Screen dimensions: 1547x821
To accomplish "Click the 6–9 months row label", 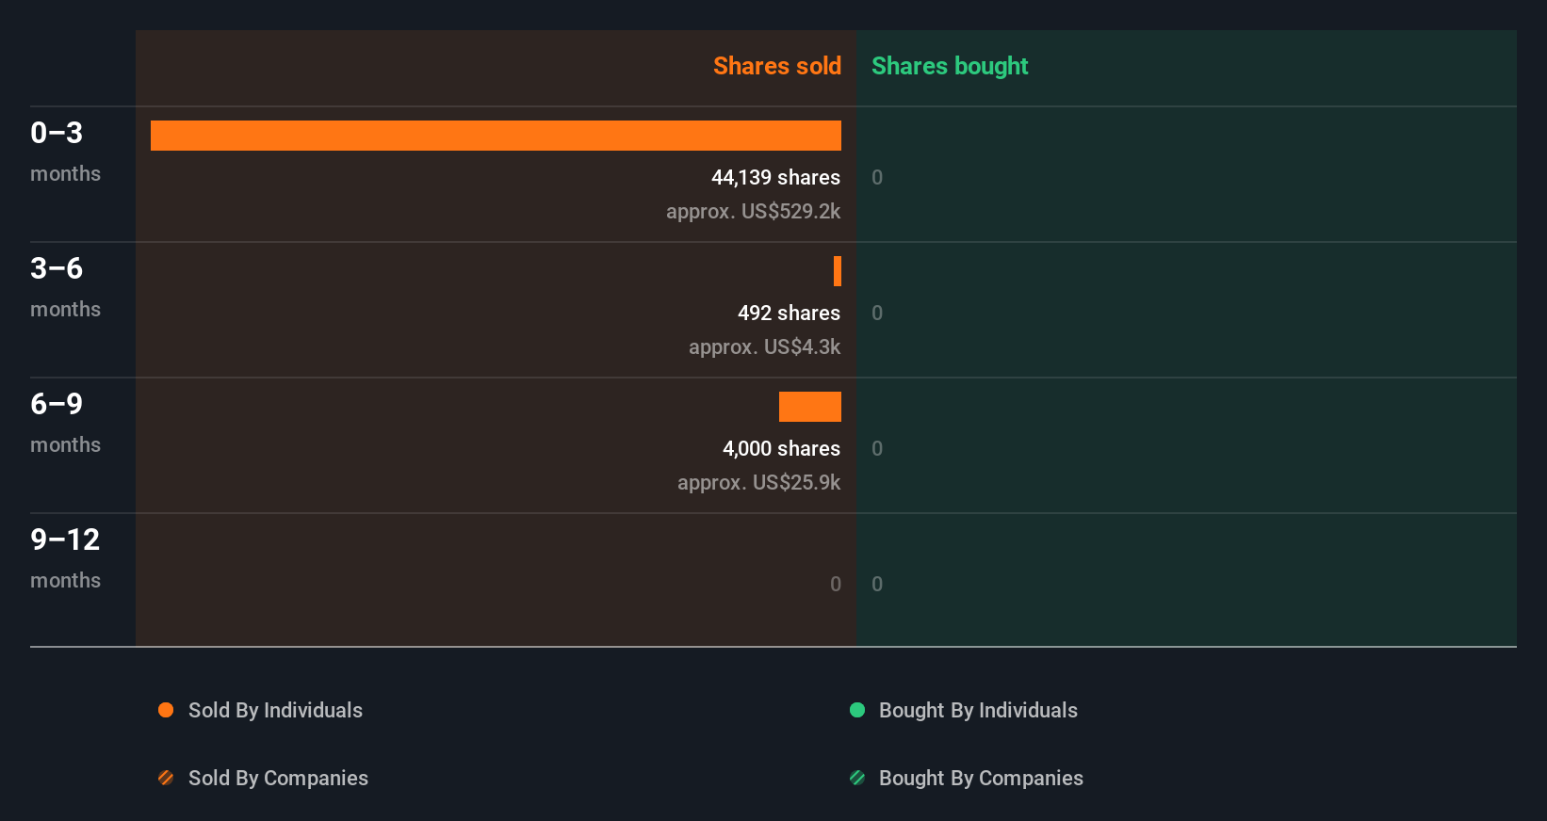I will (x=65, y=422).
